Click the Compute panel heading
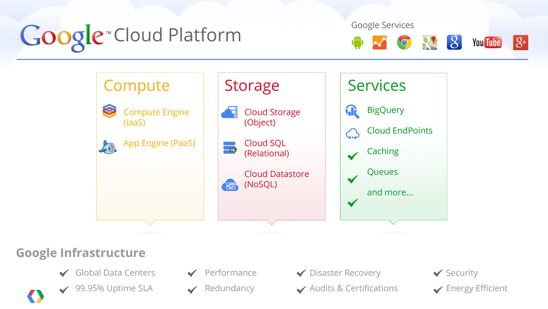The width and height of the screenshot is (548, 309). pos(136,86)
